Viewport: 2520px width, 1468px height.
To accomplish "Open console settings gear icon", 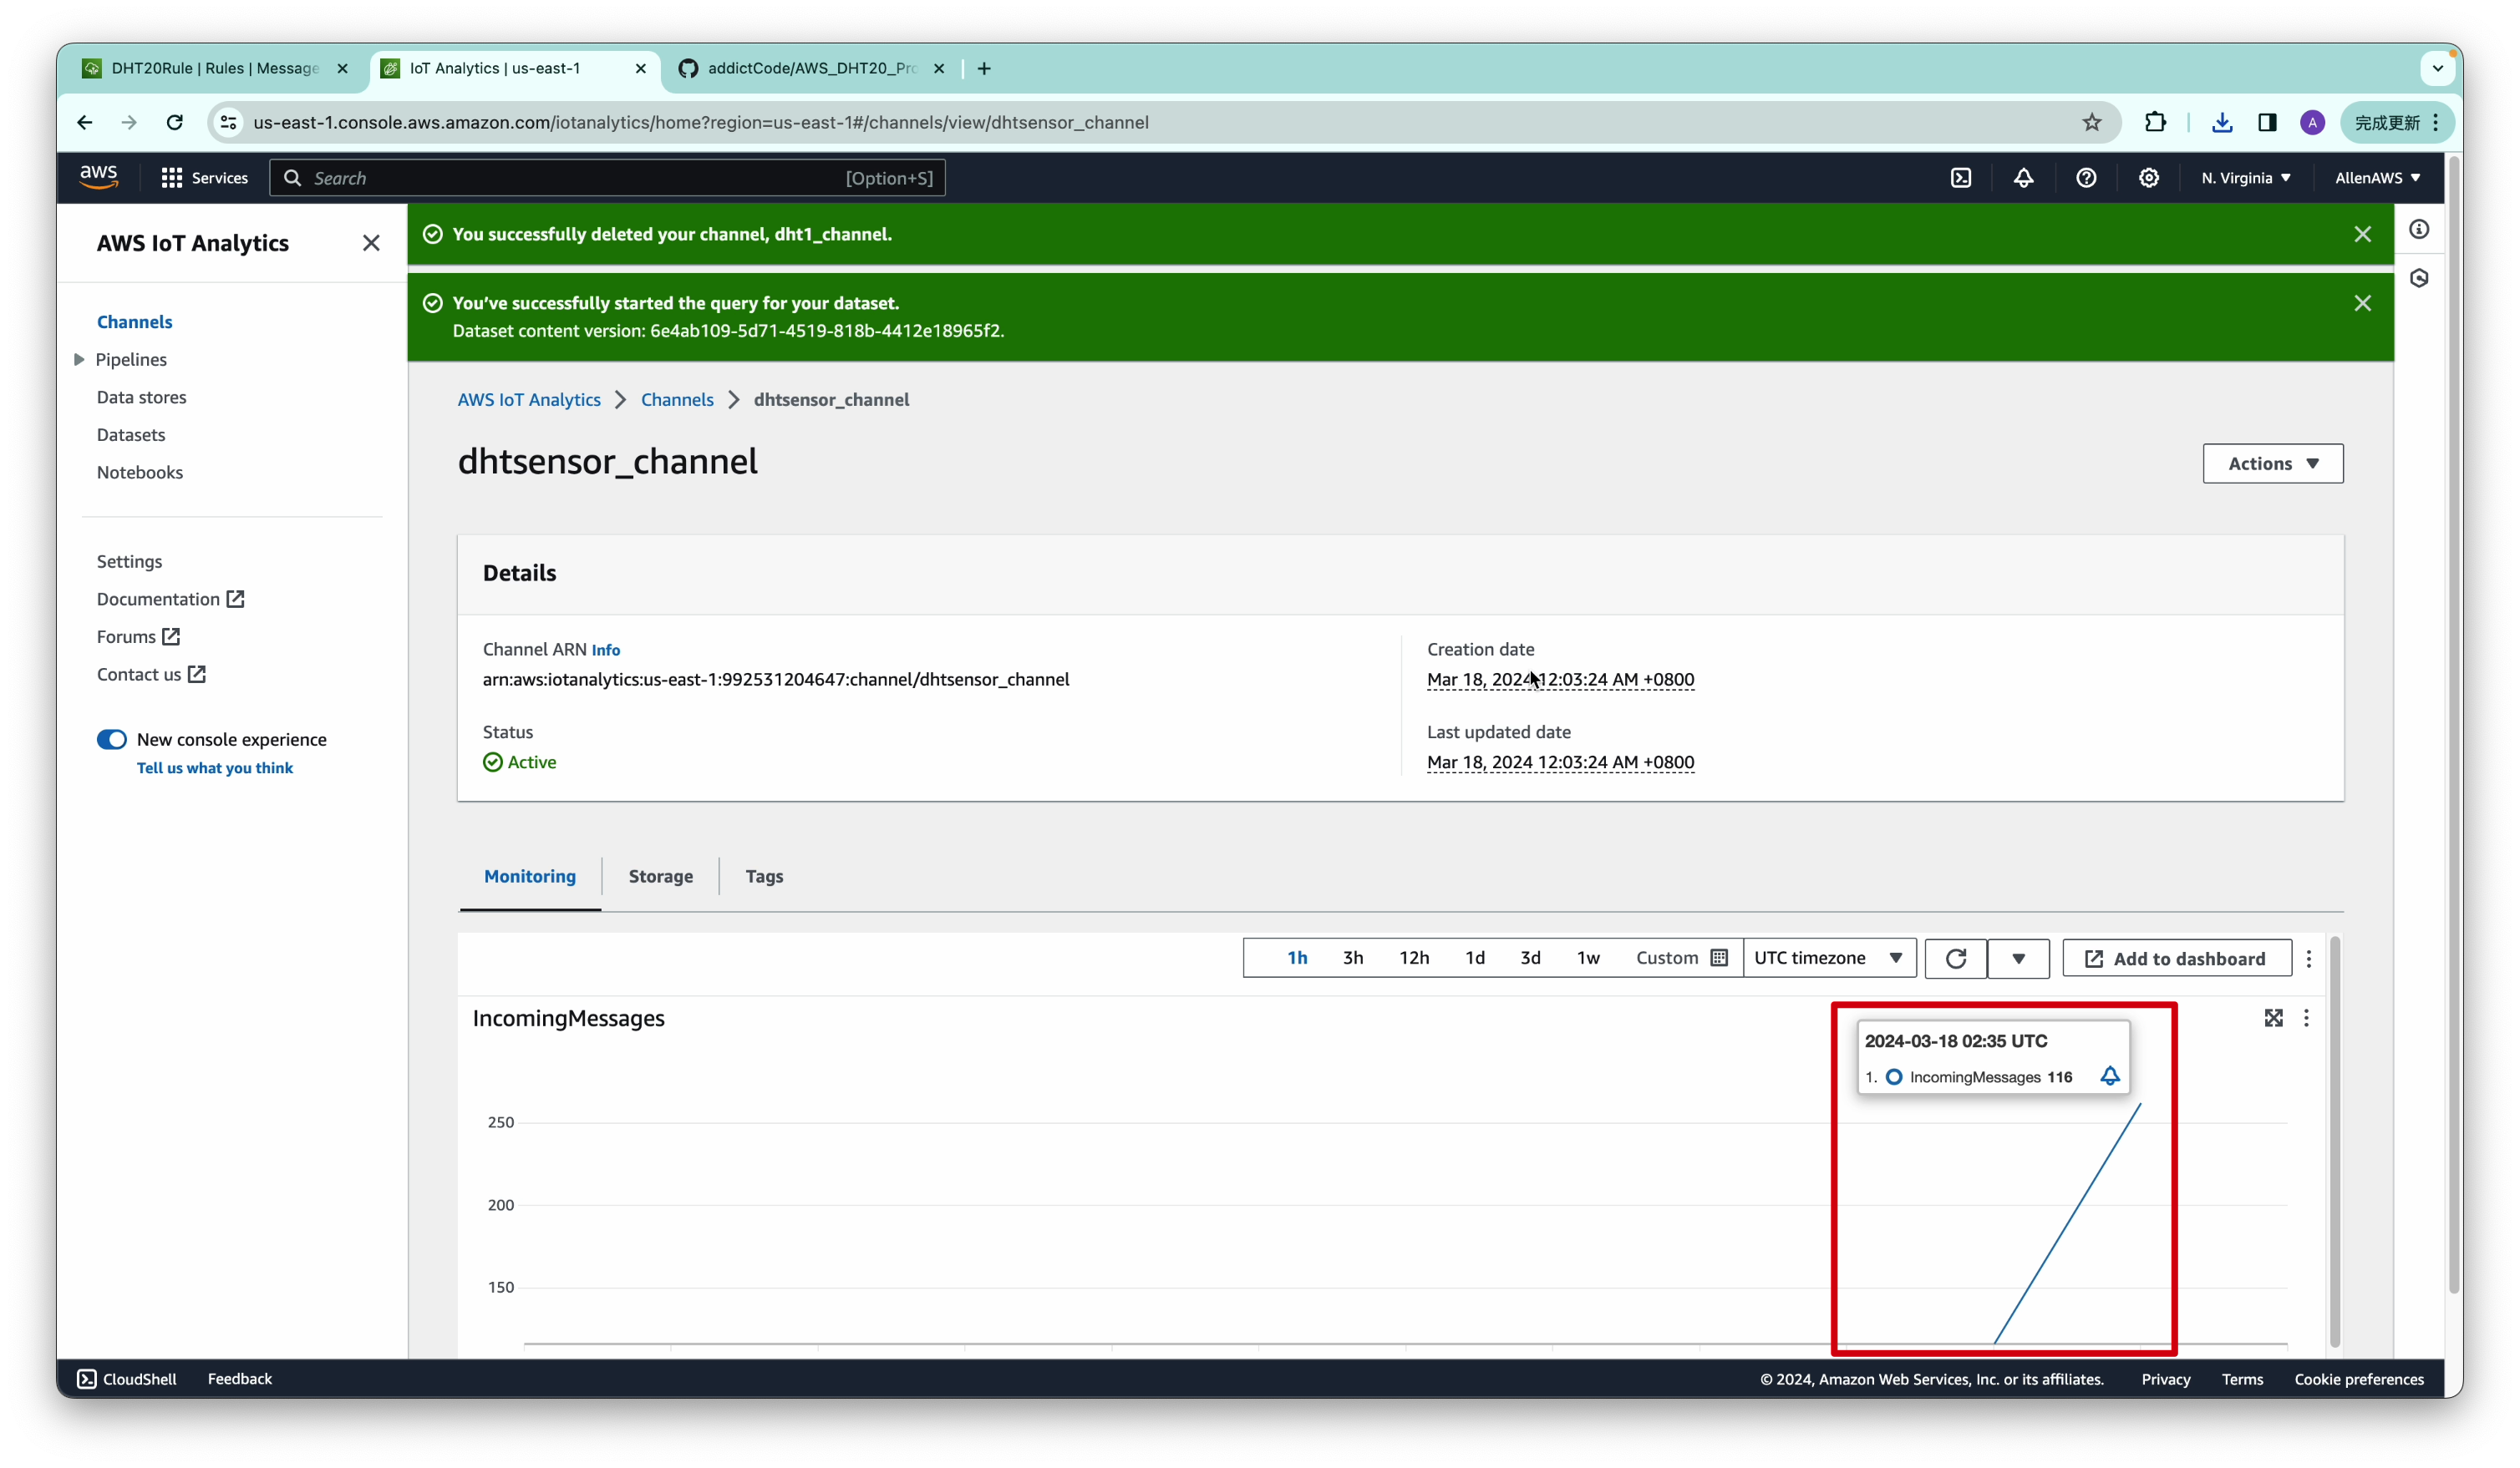I will coord(2148,178).
